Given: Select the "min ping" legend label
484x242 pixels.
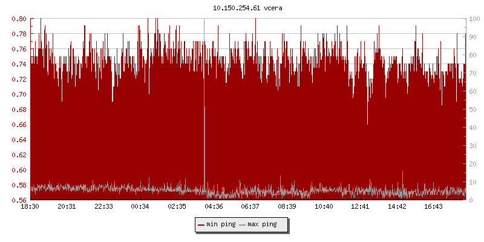Looking at the screenshot, I should (221, 224).
